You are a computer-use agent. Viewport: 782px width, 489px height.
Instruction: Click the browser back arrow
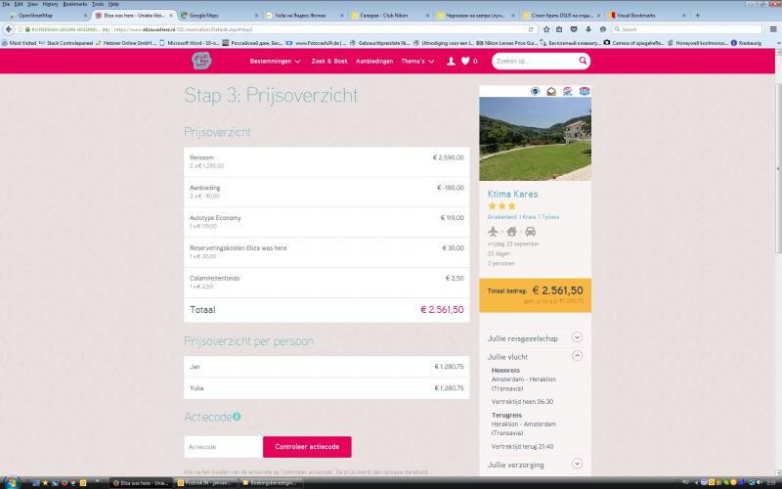click(9, 29)
